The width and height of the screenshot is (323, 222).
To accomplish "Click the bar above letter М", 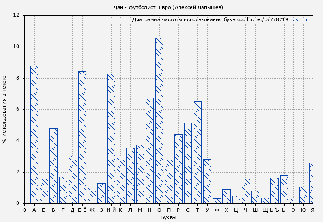I will tap(140, 174).
